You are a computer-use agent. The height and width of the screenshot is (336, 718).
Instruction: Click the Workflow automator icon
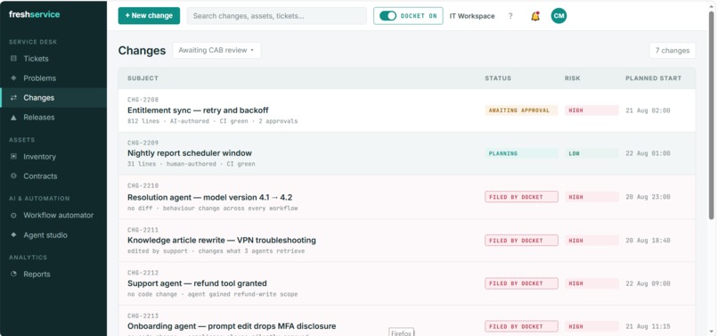pyautogui.click(x=13, y=215)
